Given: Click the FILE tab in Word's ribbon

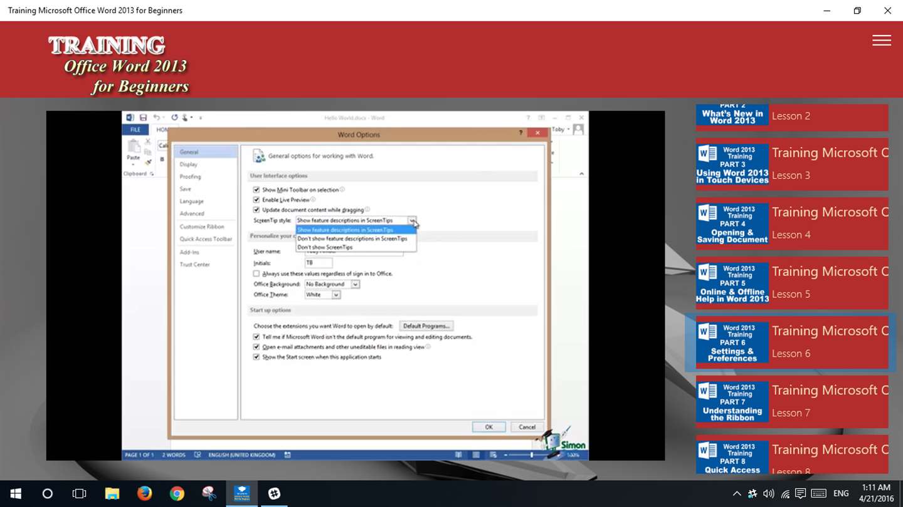Looking at the screenshot, I should (x=135, y=130).
